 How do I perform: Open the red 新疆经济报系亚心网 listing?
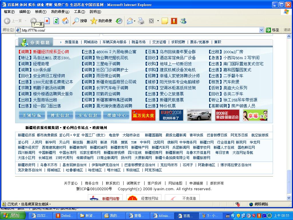[51, 52]
